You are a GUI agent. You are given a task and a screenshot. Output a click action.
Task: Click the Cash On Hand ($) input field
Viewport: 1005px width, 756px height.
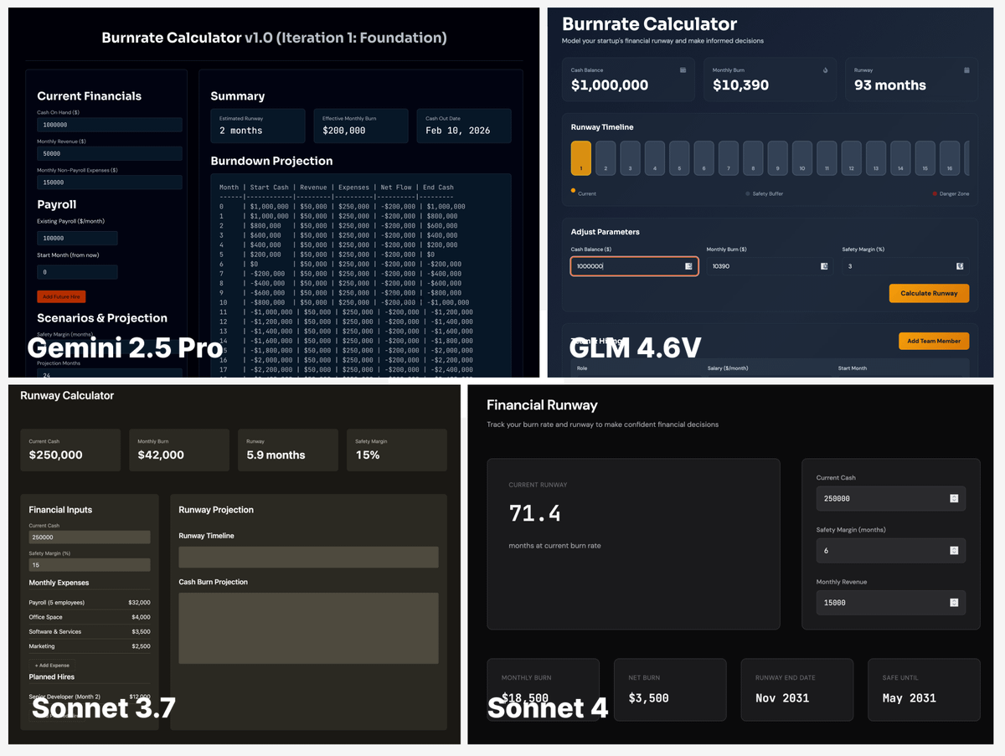(109, 125)
